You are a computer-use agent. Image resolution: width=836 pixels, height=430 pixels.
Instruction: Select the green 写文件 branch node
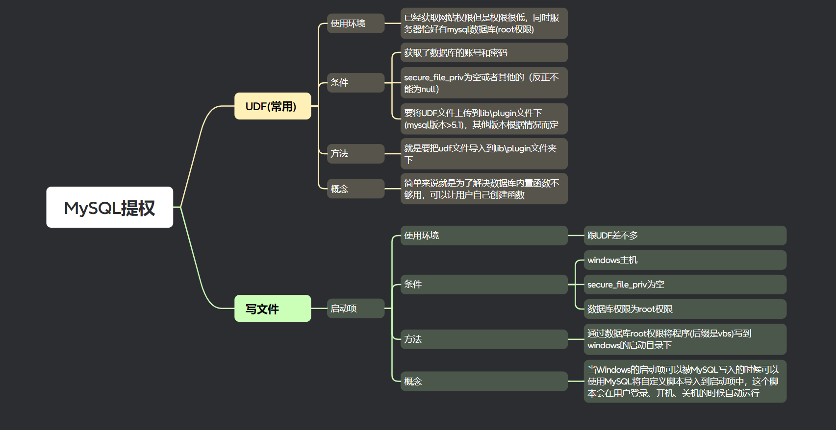click(x=273, y=309)
